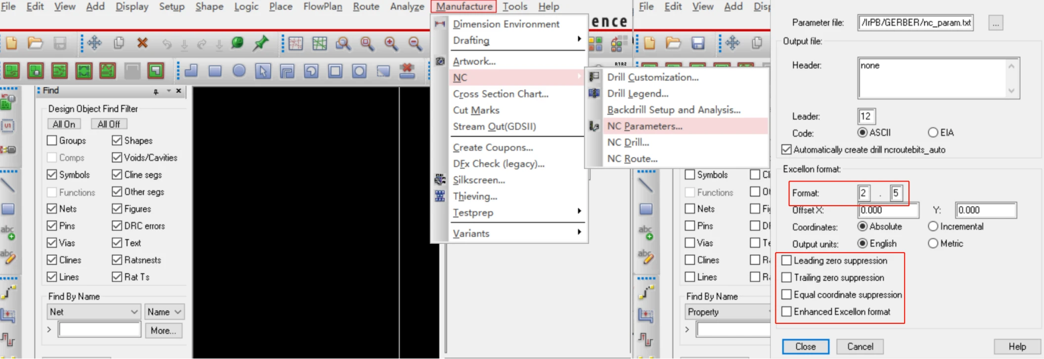
Task: Click the Copy icon in left toolbar
Action: click(119, 44)
